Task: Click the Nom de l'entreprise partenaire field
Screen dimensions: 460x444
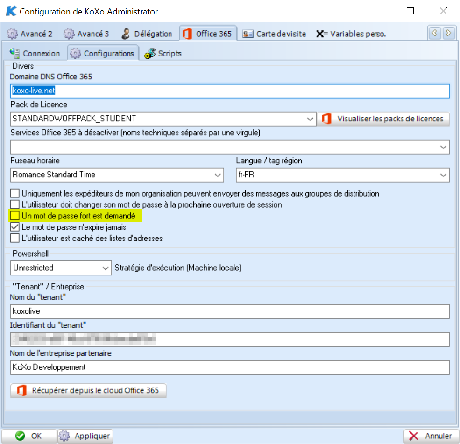Action: point(230,367)
